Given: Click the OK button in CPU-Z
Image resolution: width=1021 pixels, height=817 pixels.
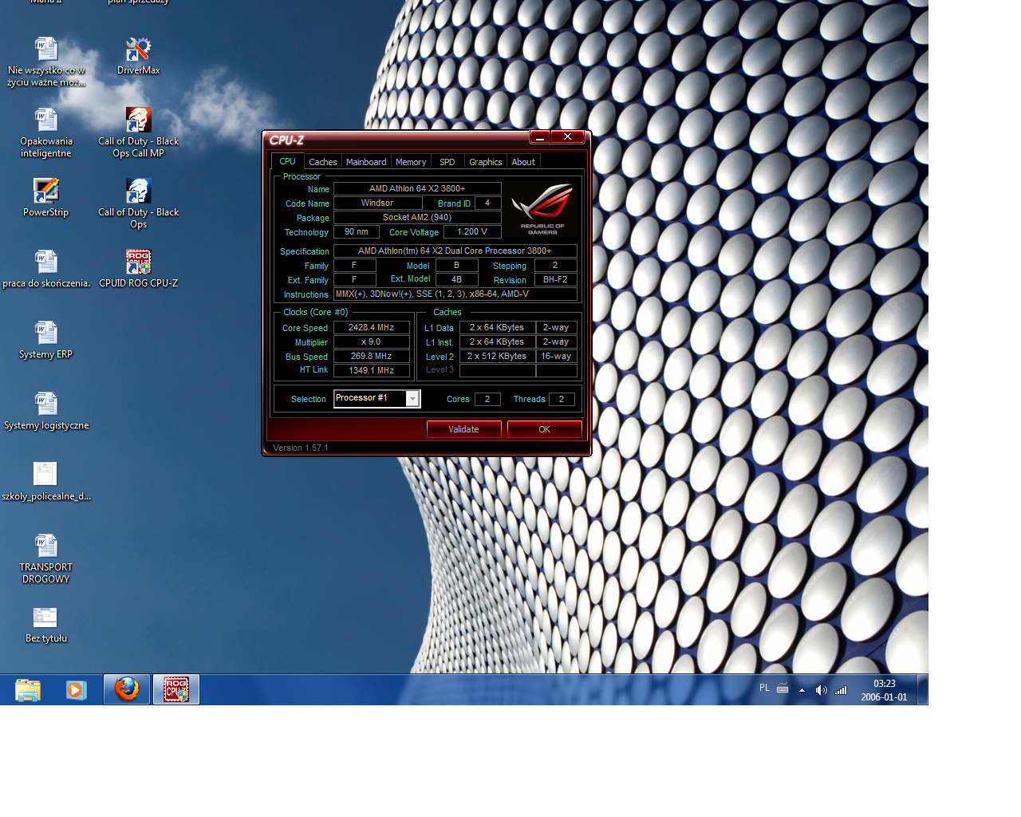Looking at the screenshot, I should pos(545,429).
